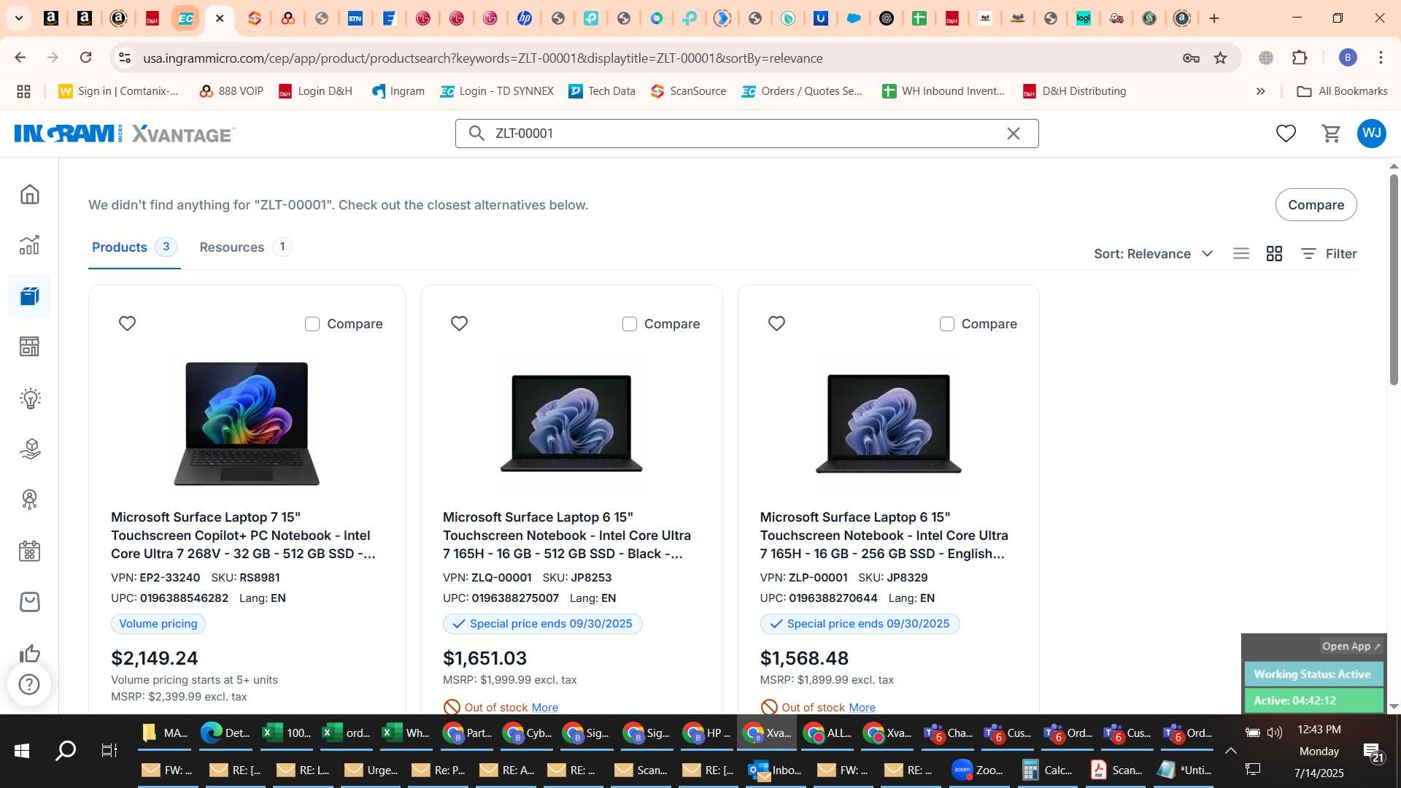
Task: Open the WJ user profile avatar
Action: (x=1372, y=134)
